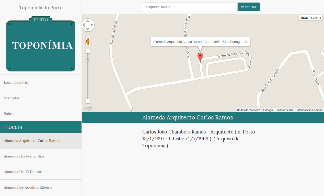Focus the Pesquisar locais search field
The height and width of the screenshot is (196, 324).
(189, 7)
